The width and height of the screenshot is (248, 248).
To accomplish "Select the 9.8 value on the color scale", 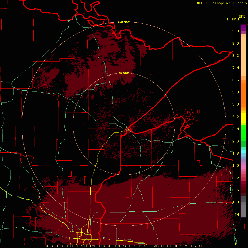I will 236,31.
